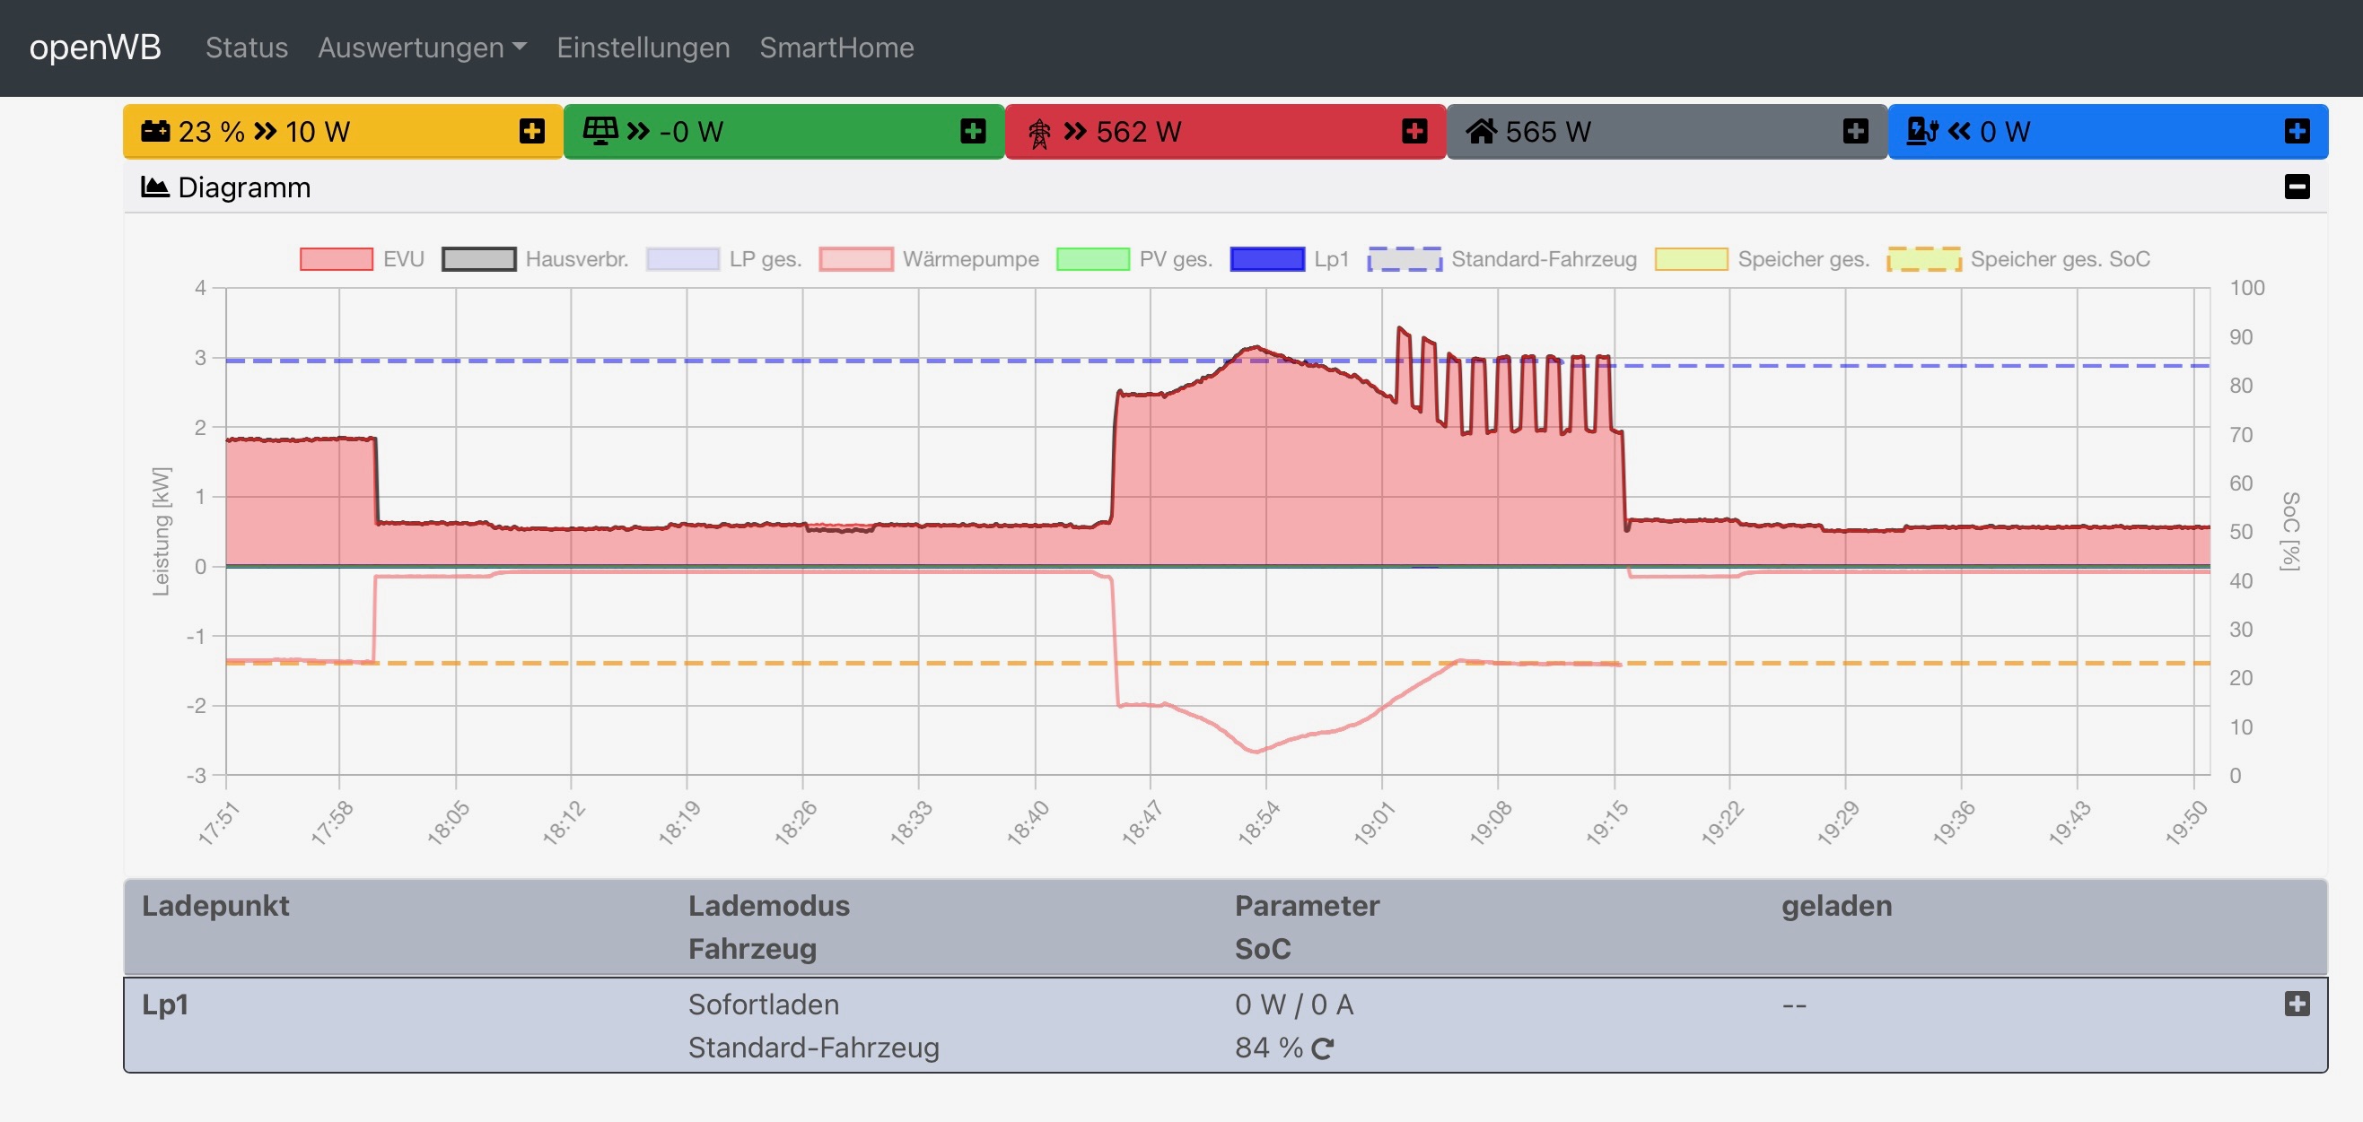Click the power grid pylon icon
The image size is (2363, 1122).
1039,133
